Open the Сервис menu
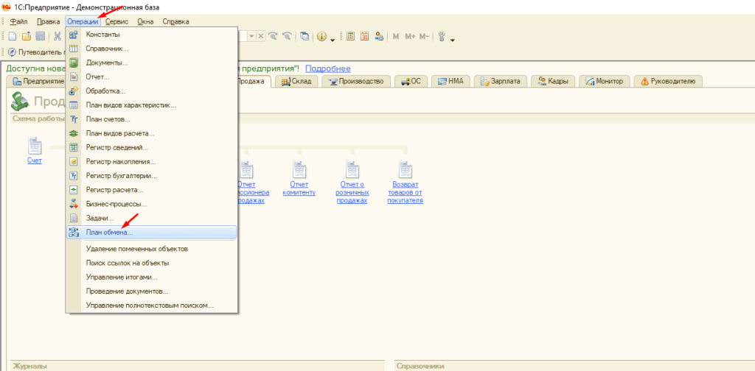Viewport: 755px width, 371px height. [x=116, y=22]
